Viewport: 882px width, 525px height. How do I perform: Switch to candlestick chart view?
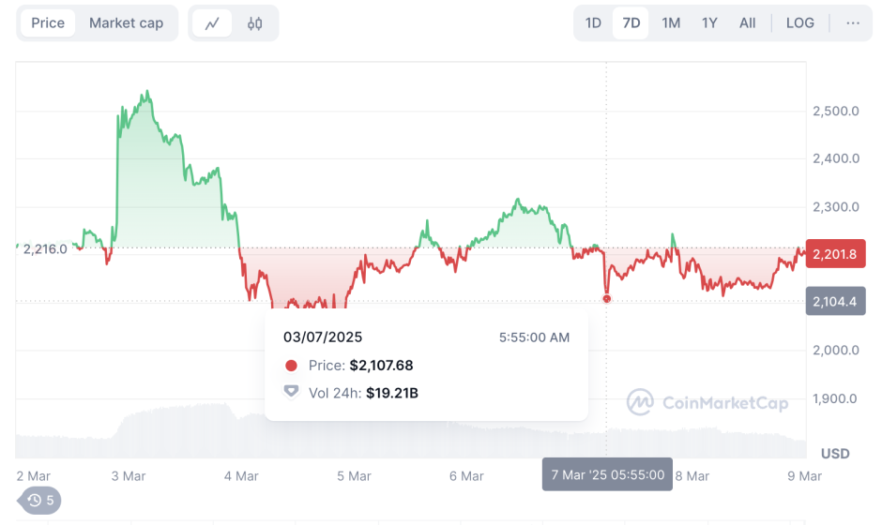[254, 23]
